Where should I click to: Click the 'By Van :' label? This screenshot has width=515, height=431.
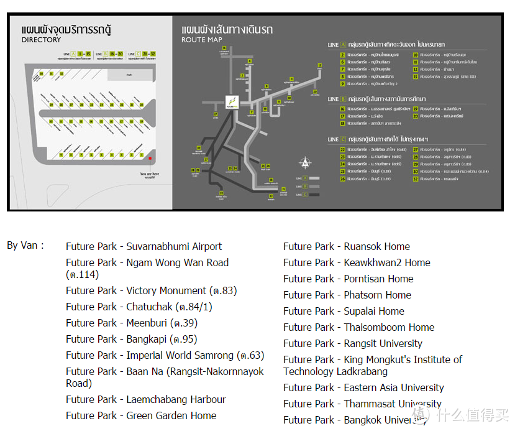click(x=25, y=245)
